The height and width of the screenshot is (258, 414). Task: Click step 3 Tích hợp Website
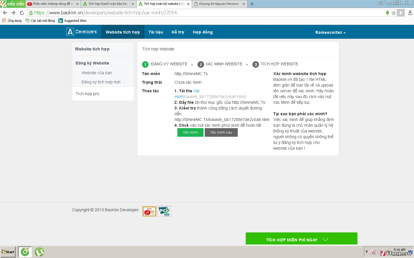(275, 64)
